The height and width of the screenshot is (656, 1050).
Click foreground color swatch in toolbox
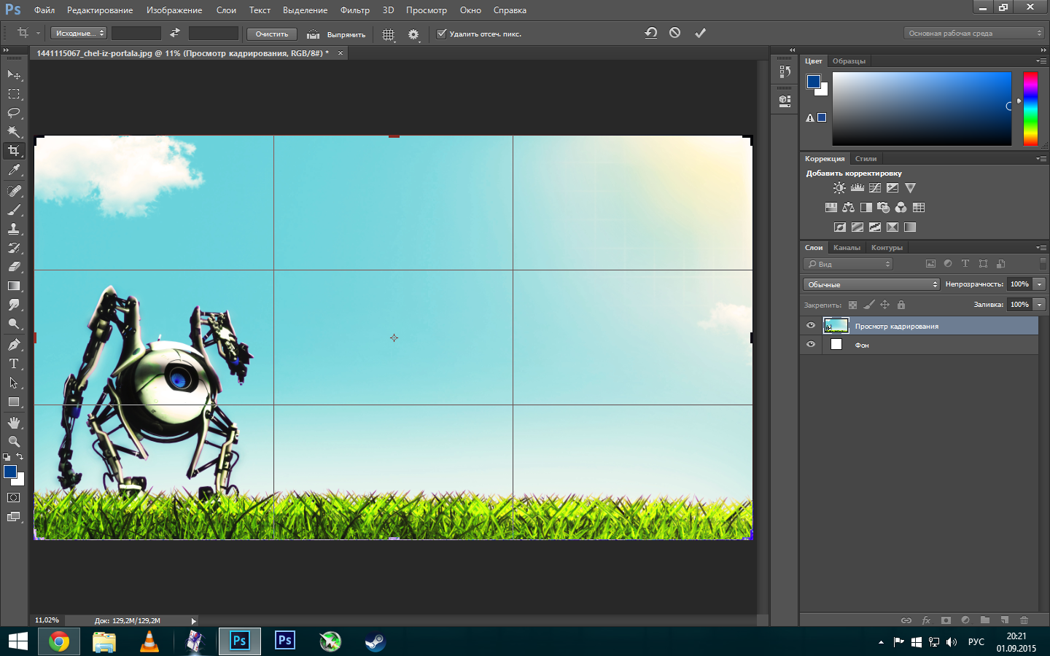click(10, 472)
